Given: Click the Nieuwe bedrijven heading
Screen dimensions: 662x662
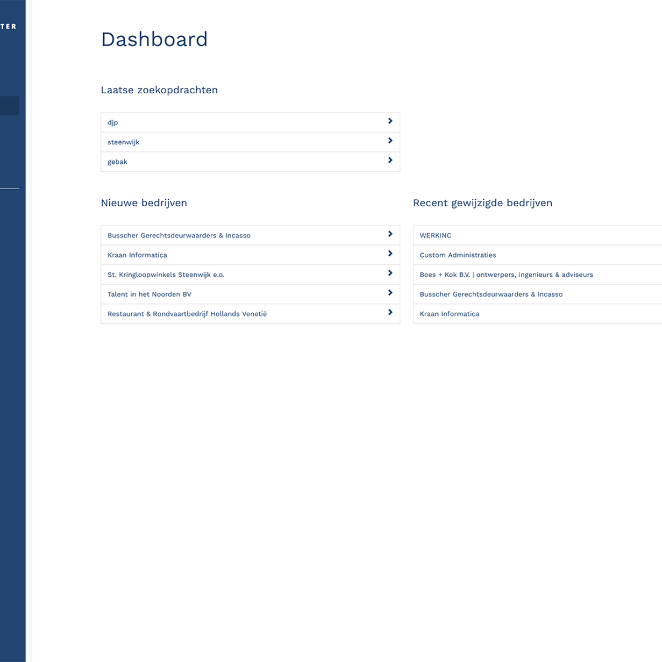Looking at the screenshot, I should coord(144,202).
